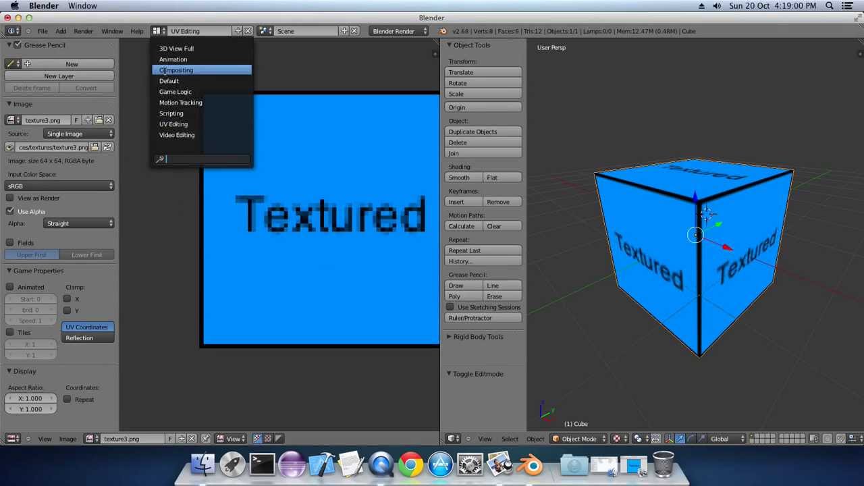Click Smooth shading button

click(x=464, y=178)
